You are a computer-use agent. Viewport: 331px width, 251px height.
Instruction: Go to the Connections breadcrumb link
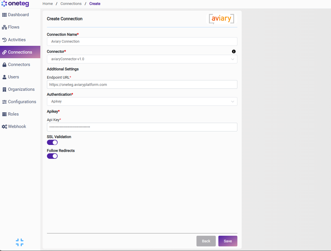tap(71, 4)
